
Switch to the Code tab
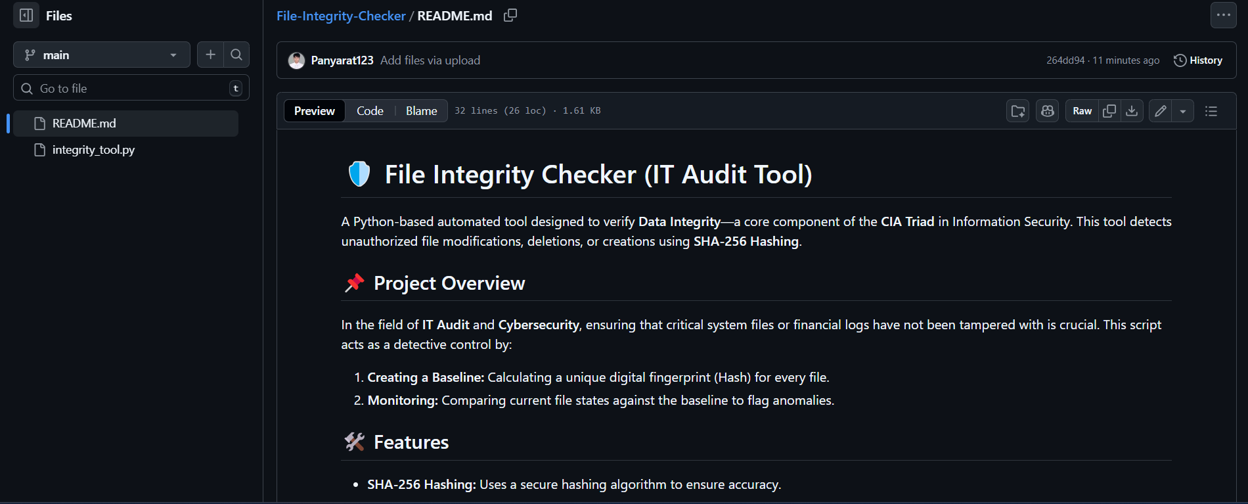pos(370,111)
